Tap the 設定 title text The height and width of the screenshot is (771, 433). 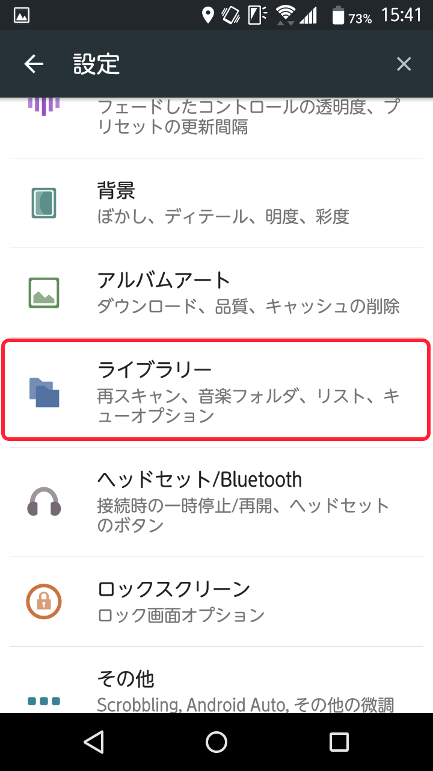96,64
